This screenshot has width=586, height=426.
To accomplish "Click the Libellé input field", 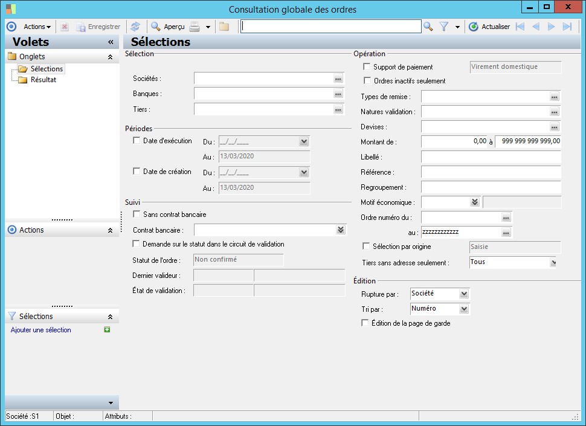I will point(491,157).
